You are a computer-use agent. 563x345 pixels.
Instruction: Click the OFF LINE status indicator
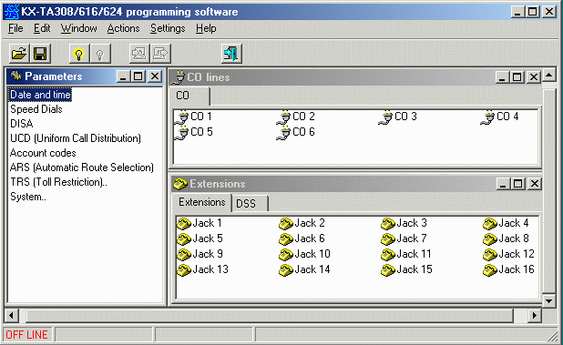(27, 335)
